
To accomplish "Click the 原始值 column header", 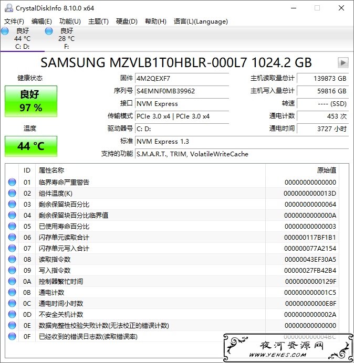I will click(x=303, y=170).
